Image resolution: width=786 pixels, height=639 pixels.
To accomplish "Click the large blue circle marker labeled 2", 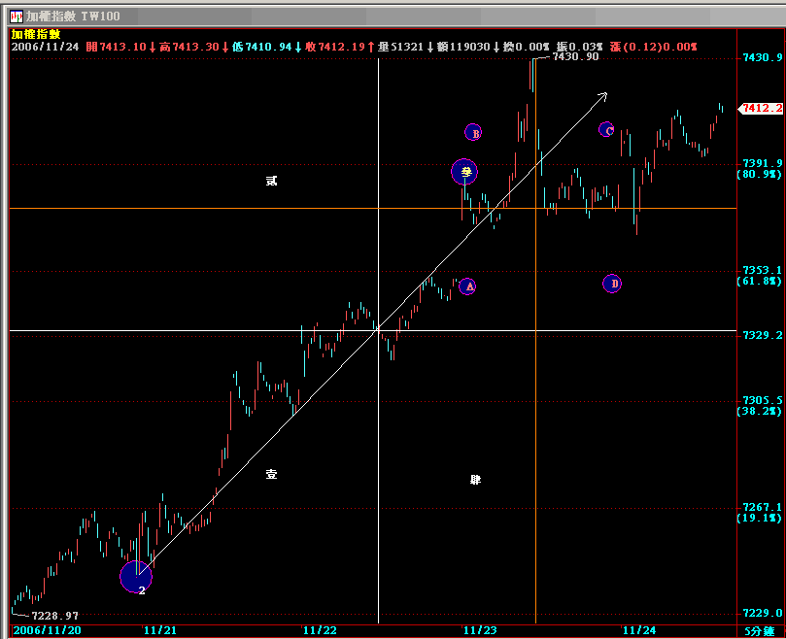I will [x=136, y=577].
